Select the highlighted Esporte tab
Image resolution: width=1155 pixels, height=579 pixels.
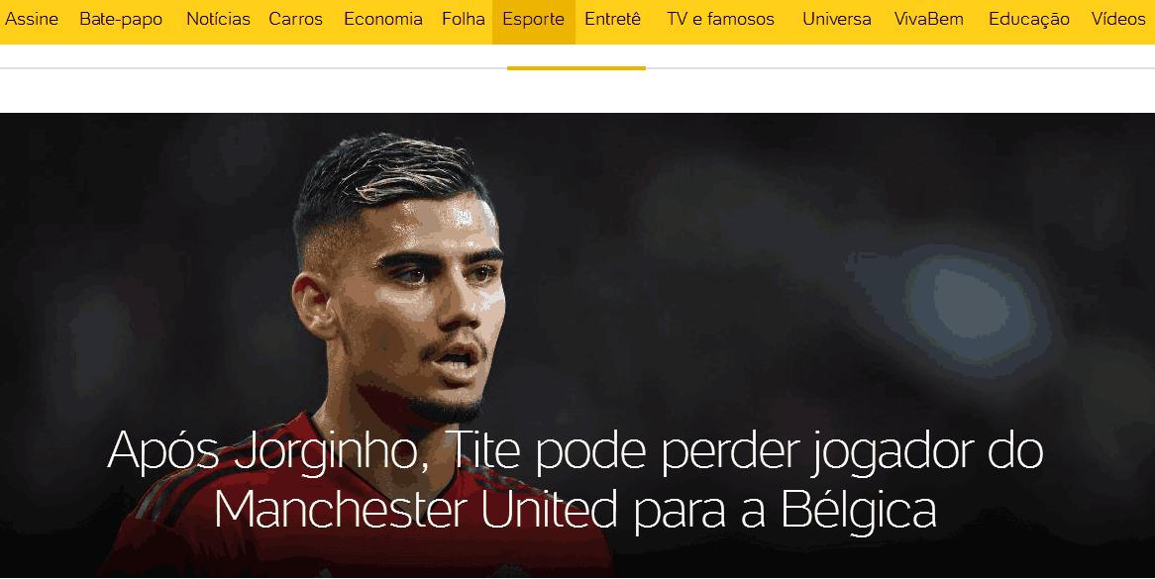tap(533, 21)
